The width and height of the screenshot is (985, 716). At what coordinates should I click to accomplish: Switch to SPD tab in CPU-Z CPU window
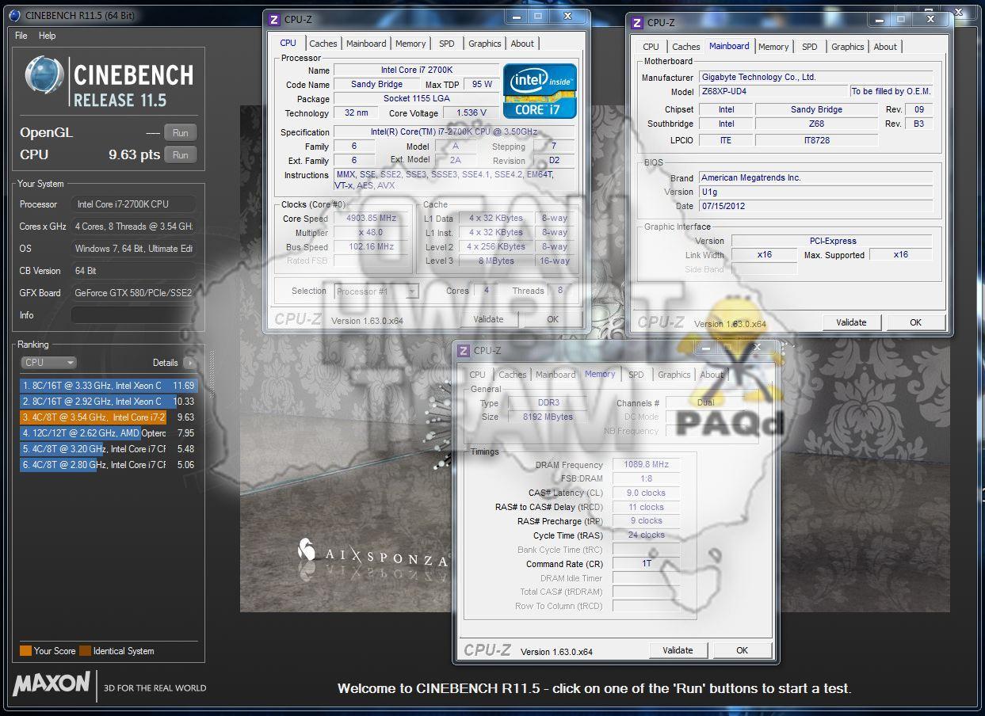[x=447, y=44]
